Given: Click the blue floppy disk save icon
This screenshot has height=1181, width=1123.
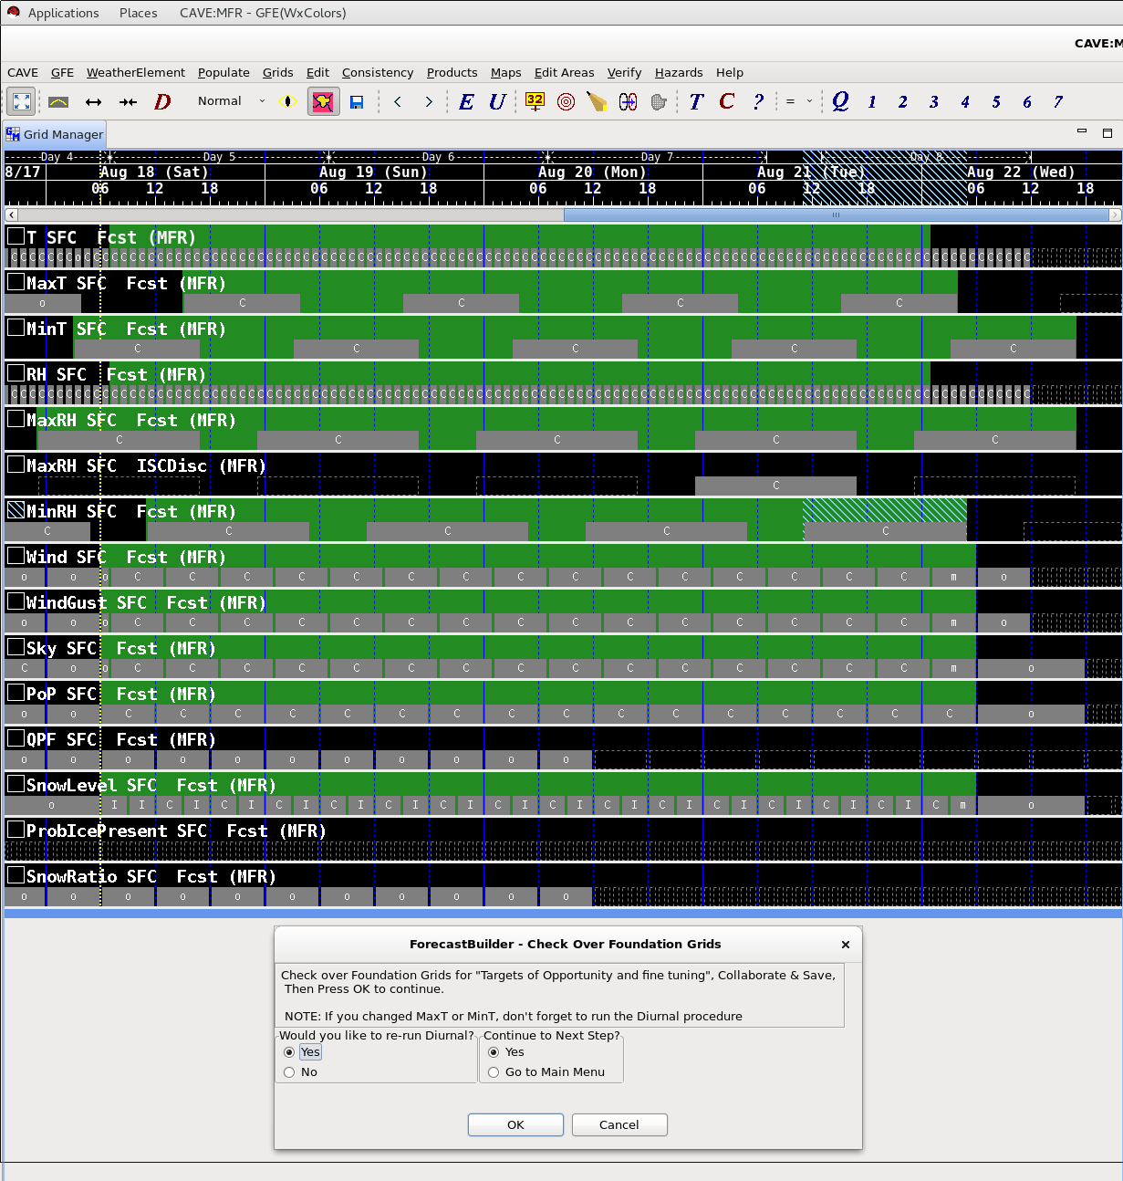Looking at the screenshot, I should coord(357,101).
